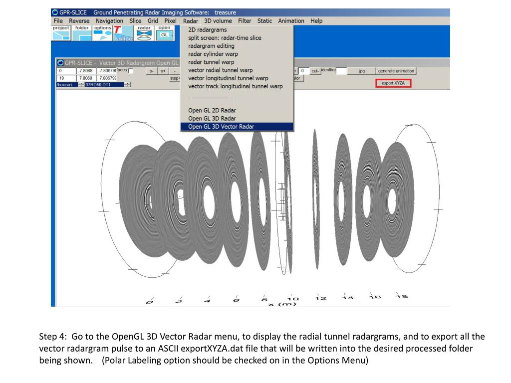This screenshot has width=511, height=383.
Task: Close the open Radar menu
Action: (x=191, y=21)
